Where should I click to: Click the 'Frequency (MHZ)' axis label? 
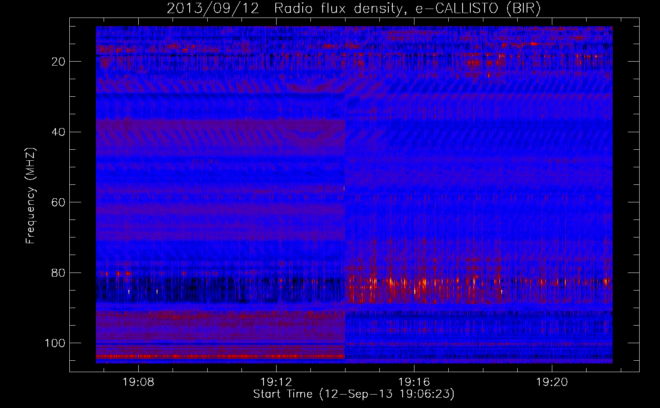(x=31, y=195)
